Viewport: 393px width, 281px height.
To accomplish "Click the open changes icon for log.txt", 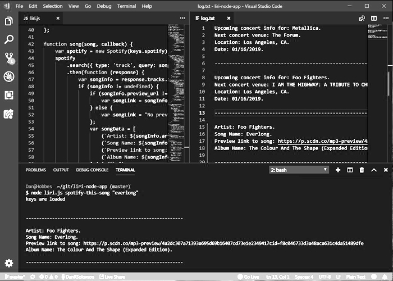I will click(x=362, y=19).
